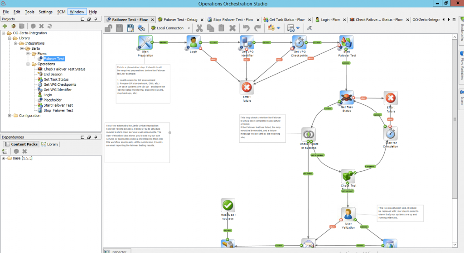Click the Copy icon in flow toolbar

point(210,28)
